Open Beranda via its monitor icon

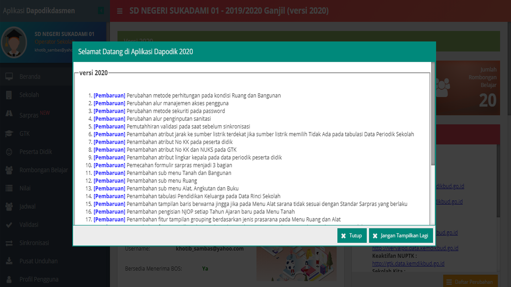pyautogui.click(x=9, y=77)
